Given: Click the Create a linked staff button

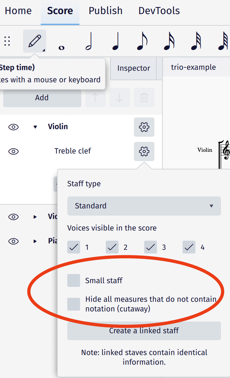Looking at the screenshot, I should tap(144, 331).
